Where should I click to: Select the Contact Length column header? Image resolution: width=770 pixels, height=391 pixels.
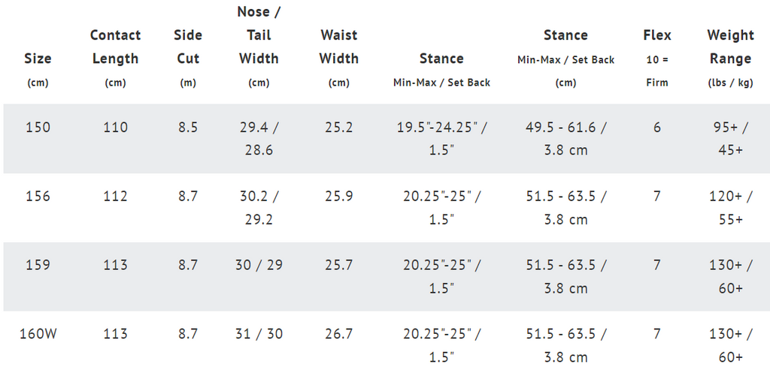(115, 59)
